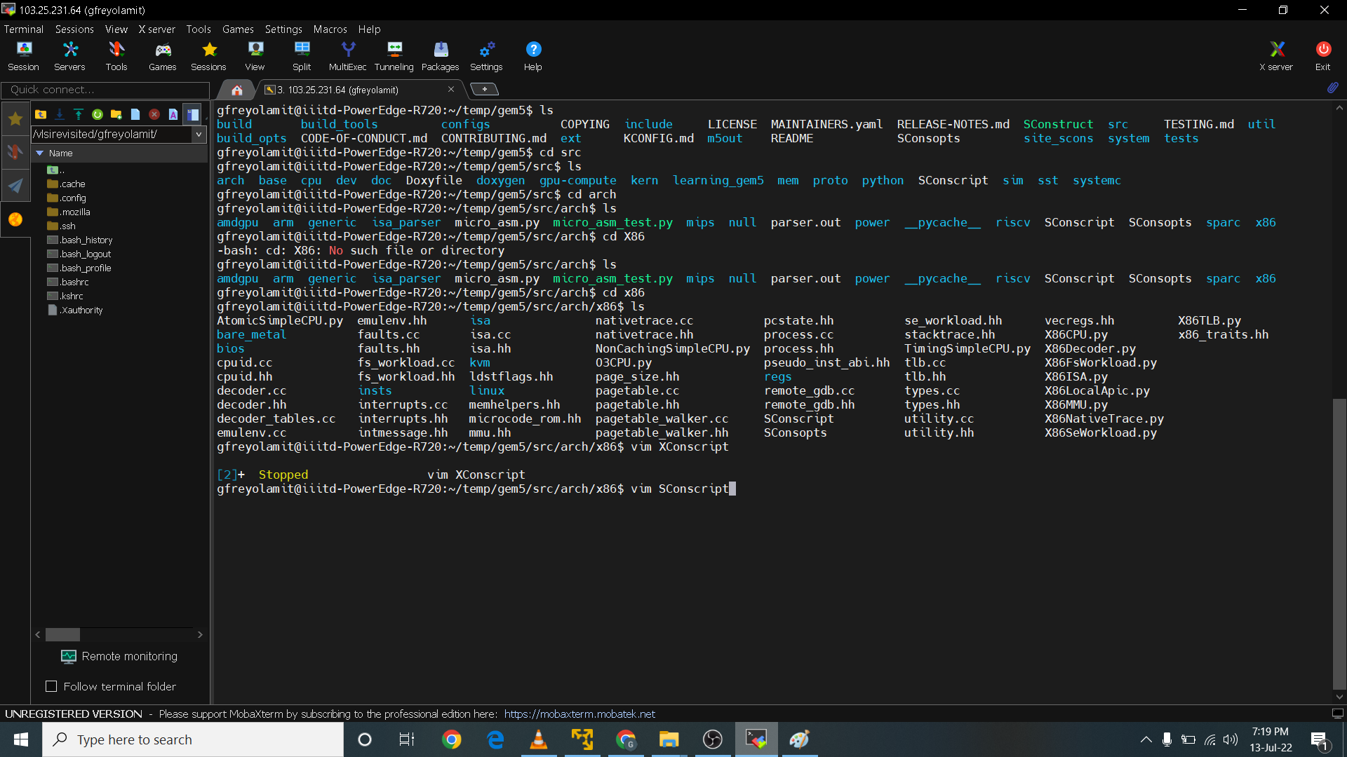This screenshot has width=1347, height=757.
Task: Click the download selected files icon
Action: point(60,114)
